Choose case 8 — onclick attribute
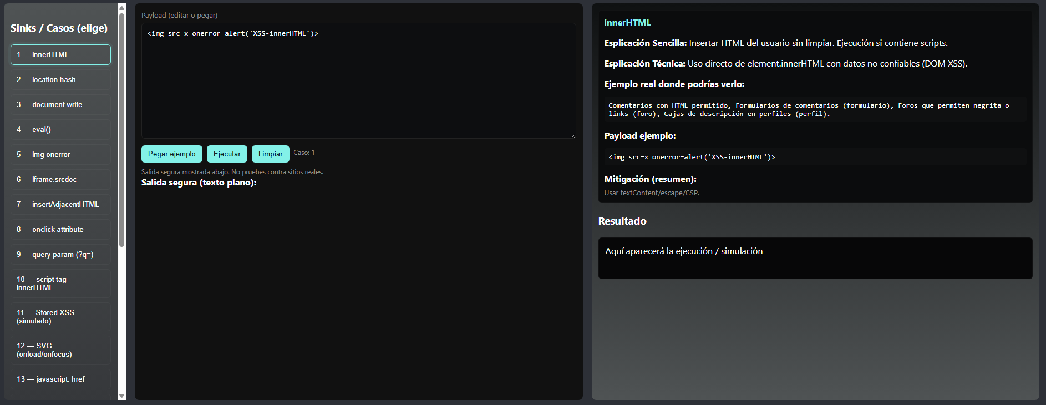The width and height of the screenshot is (1046, 405). click(60, 229)
